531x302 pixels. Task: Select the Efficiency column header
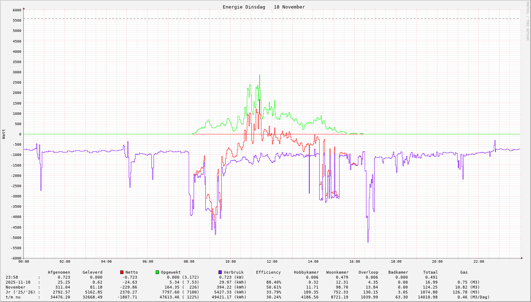(x=268, y=273)
